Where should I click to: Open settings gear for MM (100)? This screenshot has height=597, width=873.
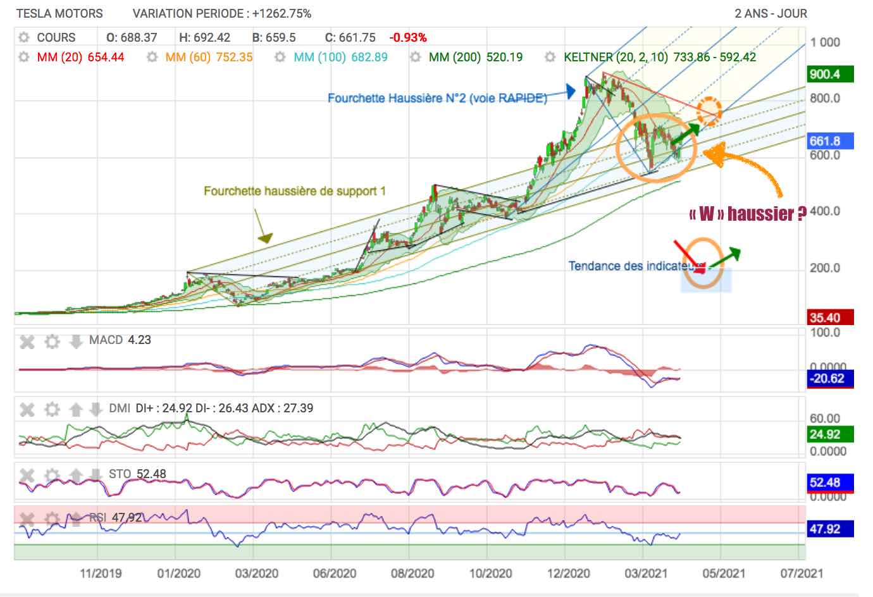pyautogui.click(x=280, y=57)
